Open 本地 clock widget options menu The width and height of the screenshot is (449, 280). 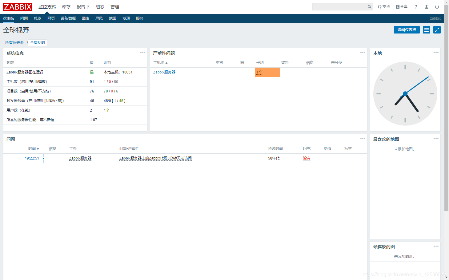tap(436, 53)
